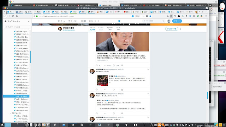
Task: Open the モーメント item in Twitter navigation
Action: tap(73, 21)
